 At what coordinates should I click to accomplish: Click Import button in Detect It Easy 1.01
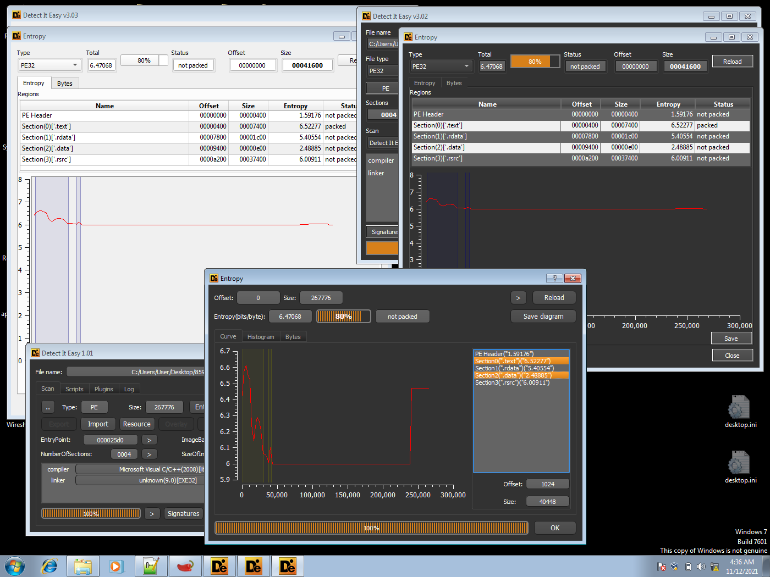coord(98,424)
